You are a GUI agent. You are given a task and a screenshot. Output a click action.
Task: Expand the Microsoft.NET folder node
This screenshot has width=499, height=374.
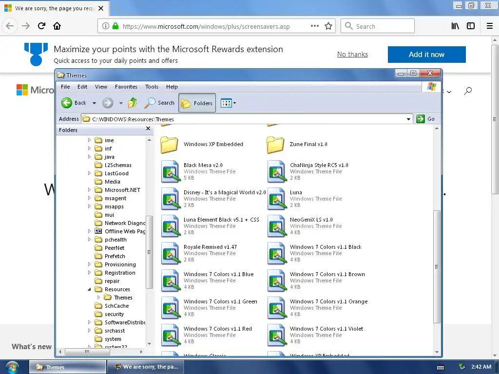pyautogui.click(x=90, y=189)
